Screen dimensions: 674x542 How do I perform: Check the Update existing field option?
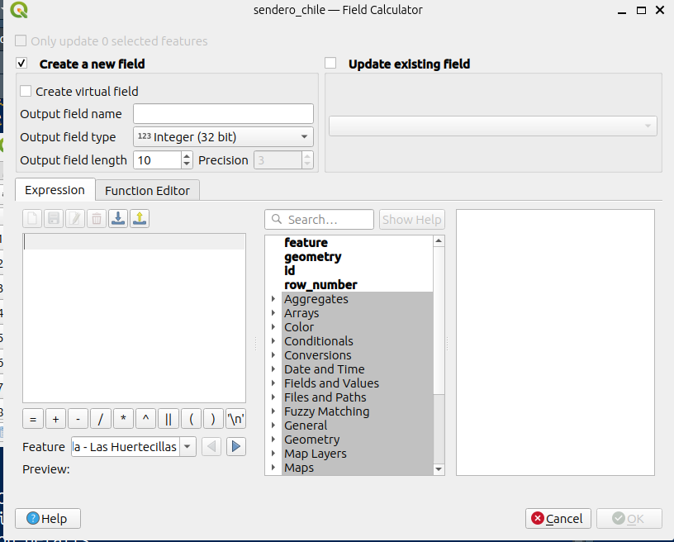point(331,64)
